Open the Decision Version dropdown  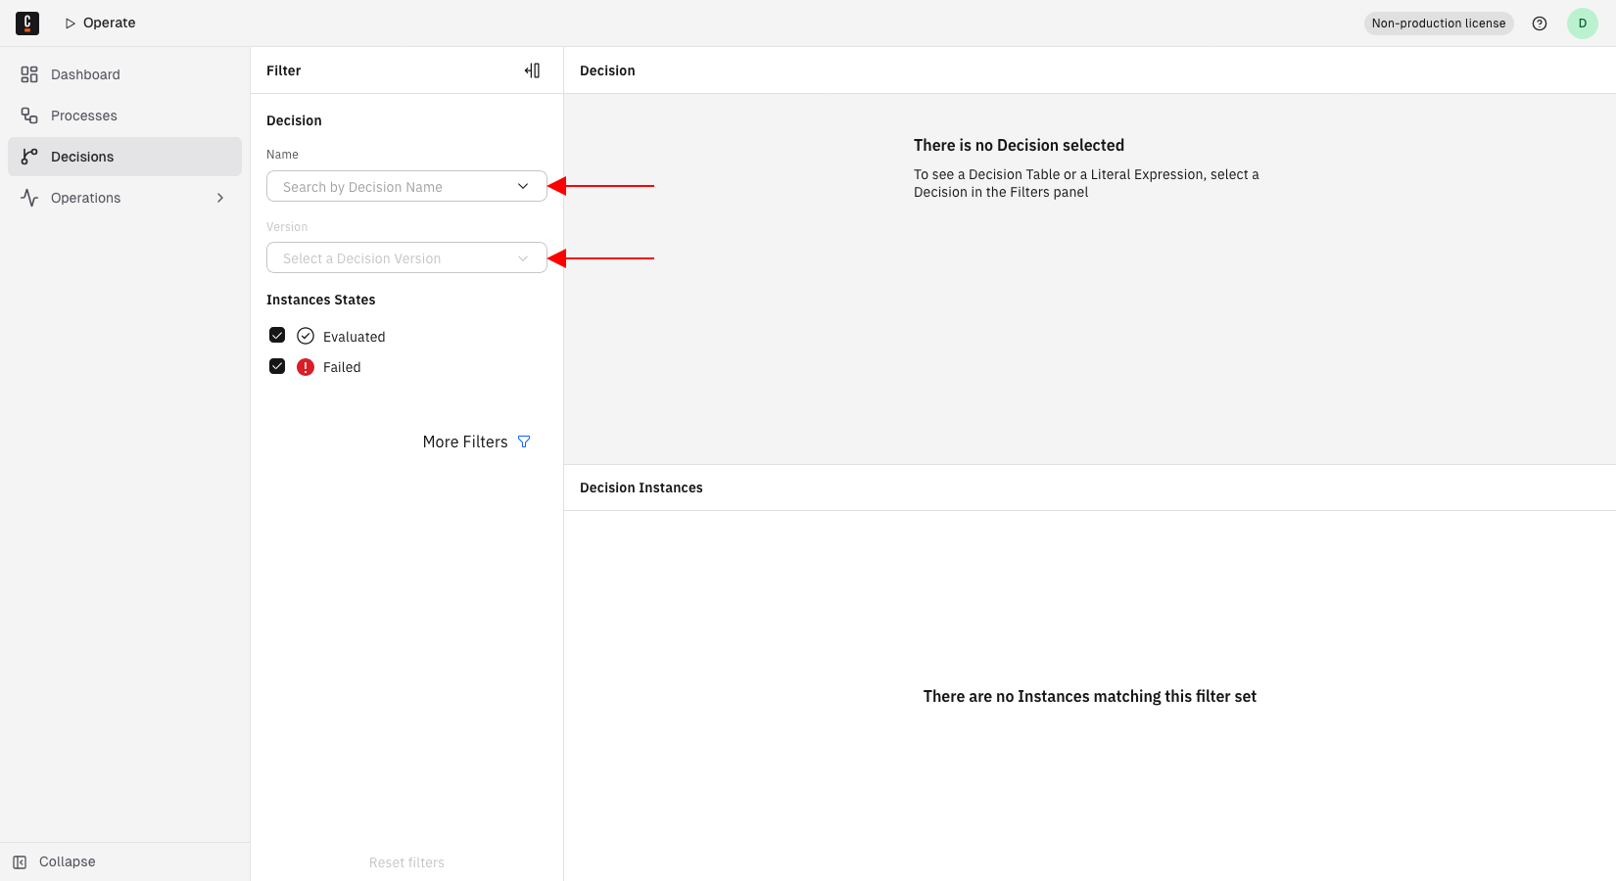pos(406,257)
